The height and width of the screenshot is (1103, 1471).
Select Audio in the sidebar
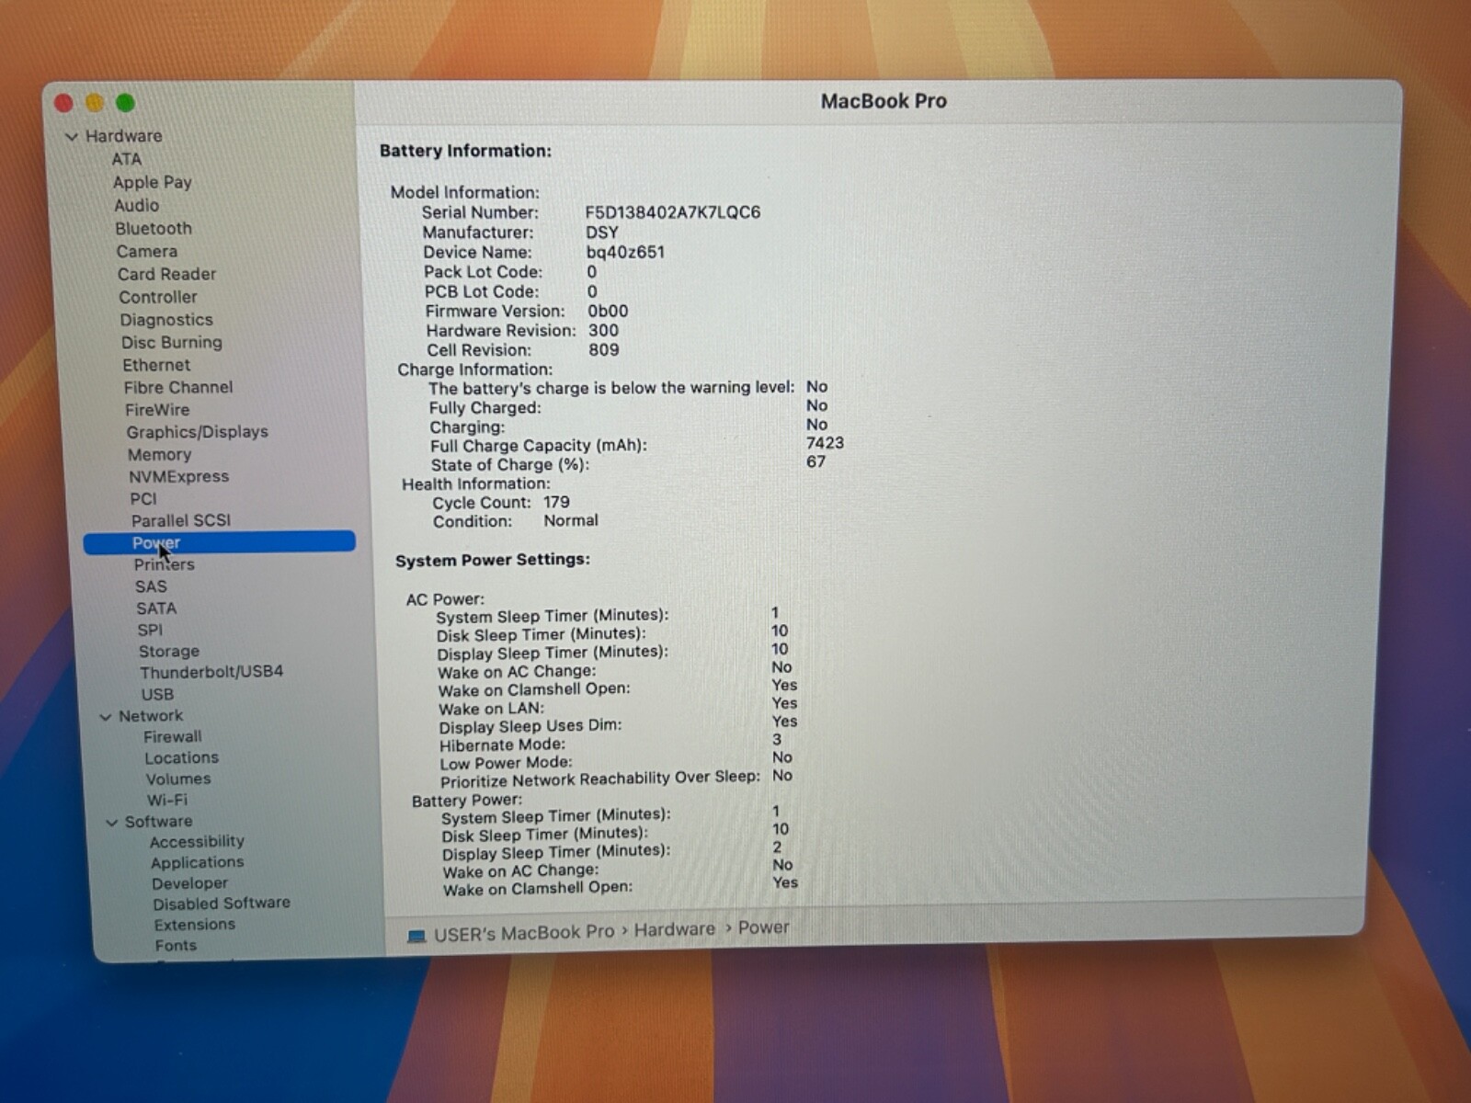click(137, 205)
